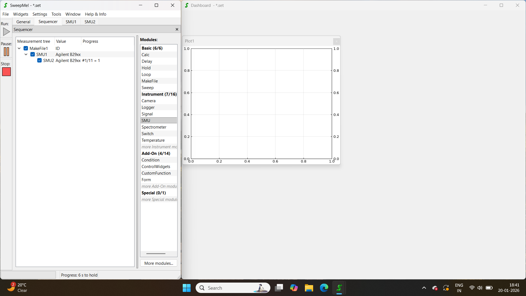This screenshot has height=296, width=526.
Task: Close the Sequencer panel
Action: click(177, 29)
